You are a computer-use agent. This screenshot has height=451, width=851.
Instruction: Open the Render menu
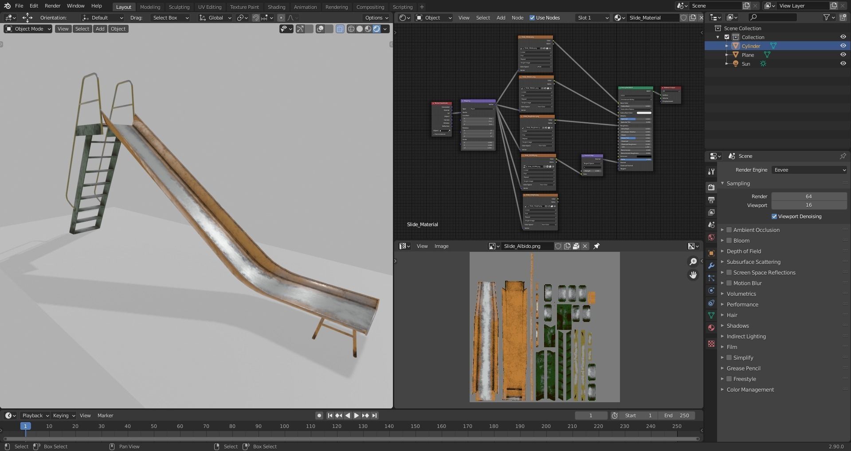(x=52, y=6)
